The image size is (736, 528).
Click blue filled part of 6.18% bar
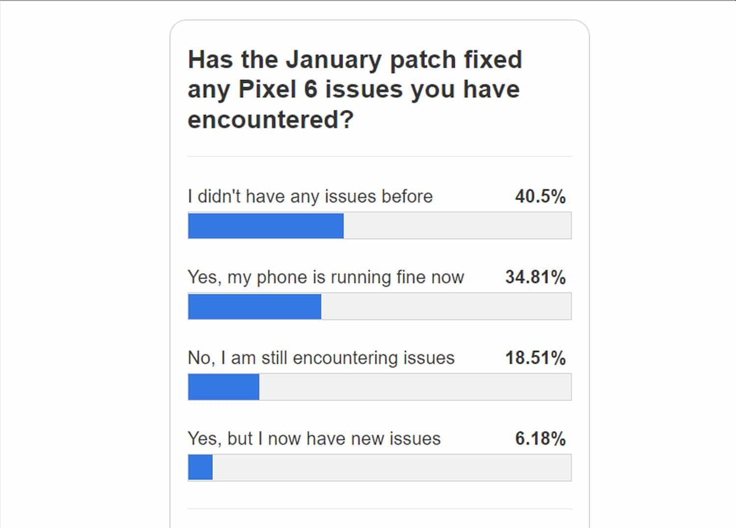pyautogui.click(x=200, y=467)
